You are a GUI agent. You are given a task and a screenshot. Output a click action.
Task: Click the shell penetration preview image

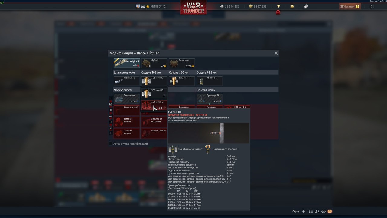pos(209,133)
